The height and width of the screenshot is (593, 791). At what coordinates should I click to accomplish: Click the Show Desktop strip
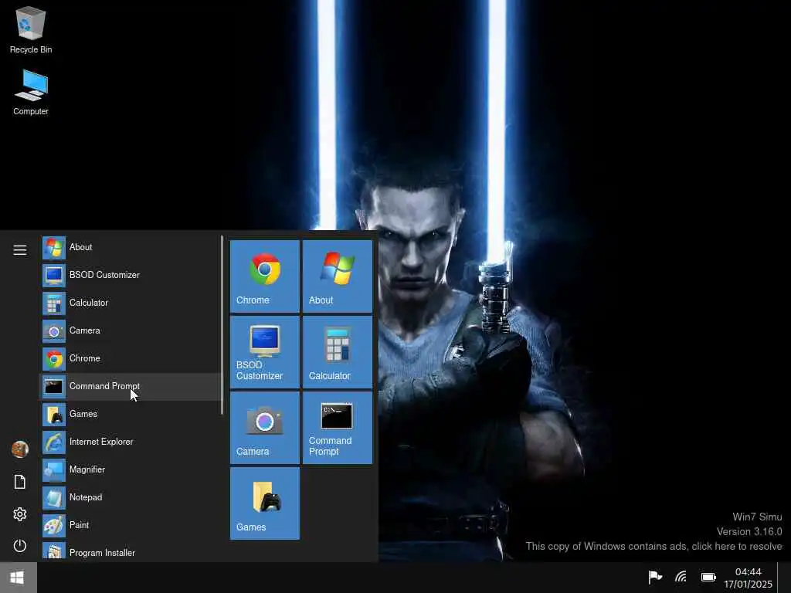click(x=784, y=578)
